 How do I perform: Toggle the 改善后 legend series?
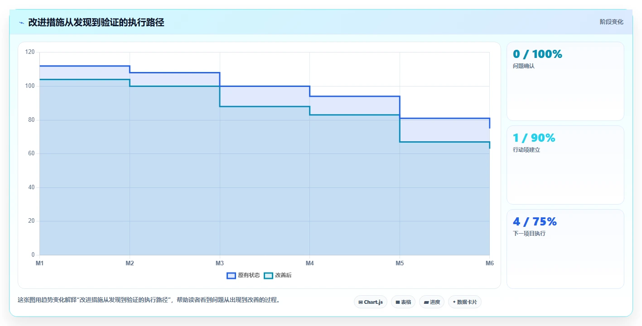click(x=278, y=275)
